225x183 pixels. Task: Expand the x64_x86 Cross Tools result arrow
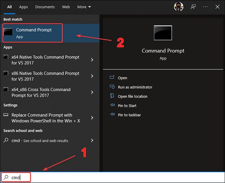pyautogui.click(x=92, y=92)
